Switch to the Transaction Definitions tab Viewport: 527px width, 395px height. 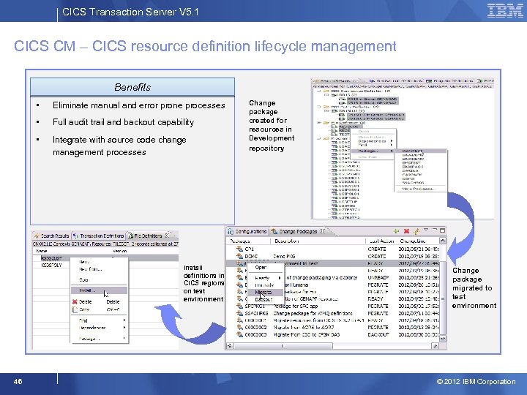point(99,236)
